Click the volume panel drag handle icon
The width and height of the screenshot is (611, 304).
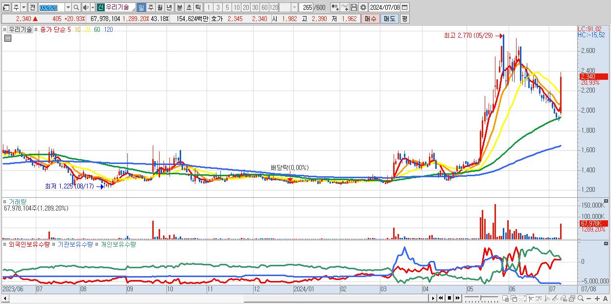pos(5,201)
